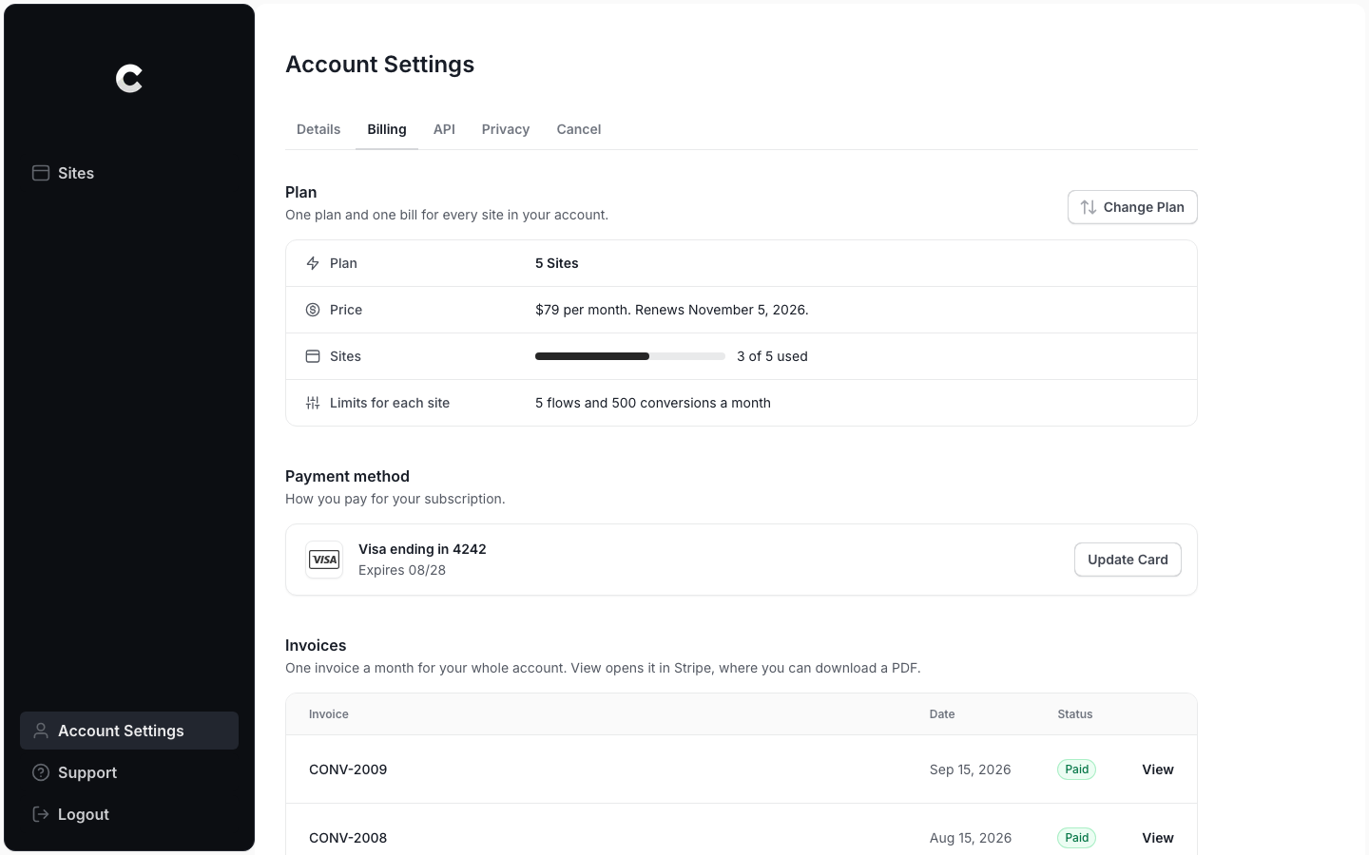Click the Date column header
The image size is (1369, 855).
[942, 714]
